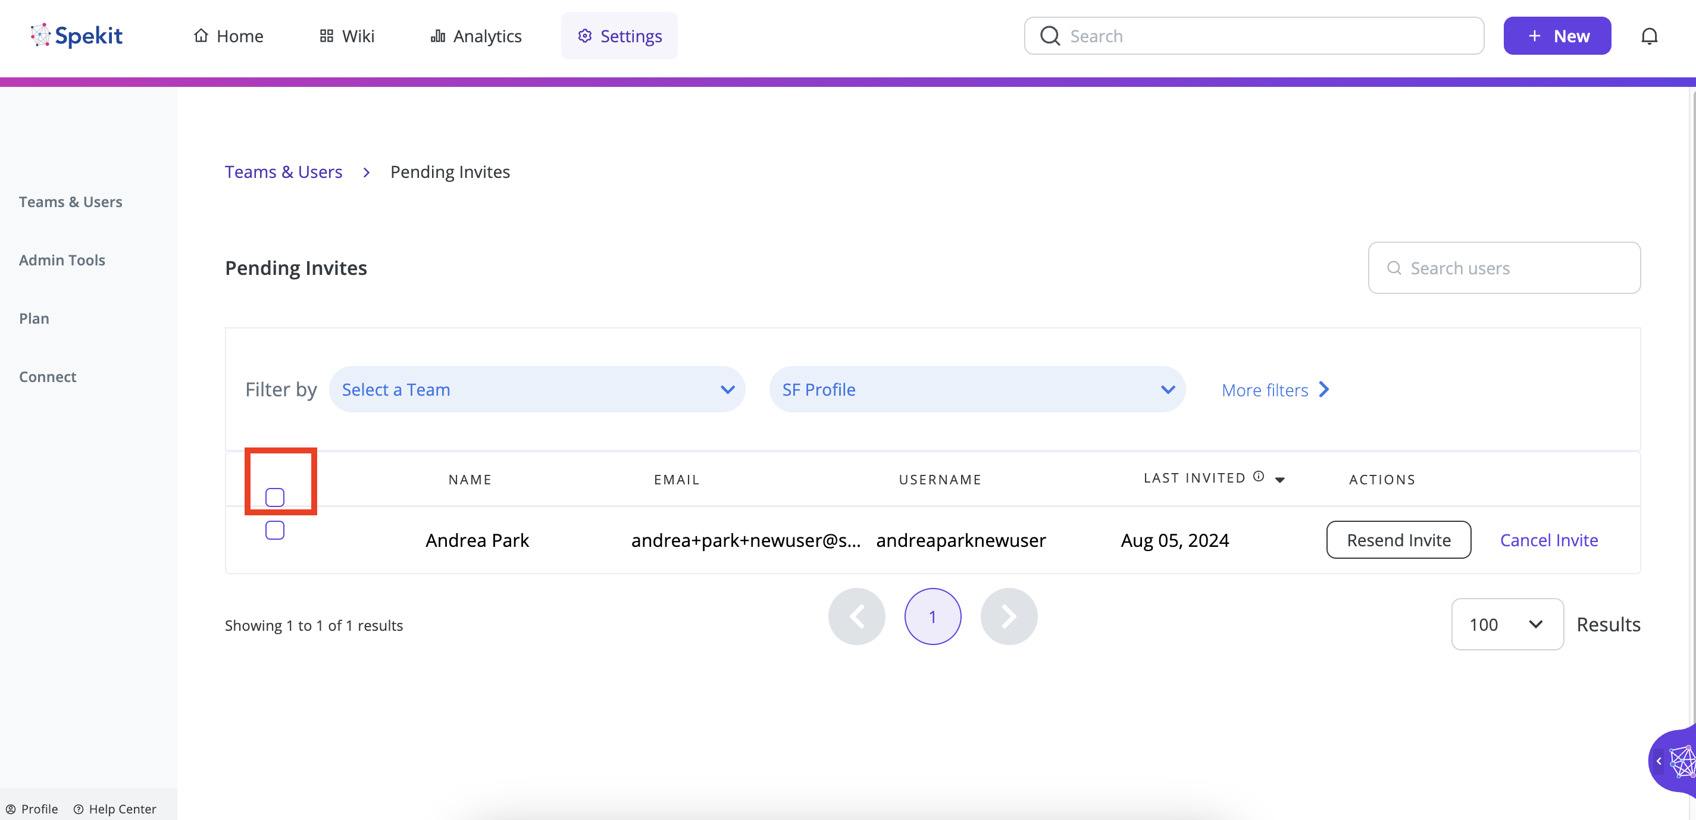Click the Aug 05, 2024 date cell
This screenshot has width=1696, height=820.
tap(1175, 540)
